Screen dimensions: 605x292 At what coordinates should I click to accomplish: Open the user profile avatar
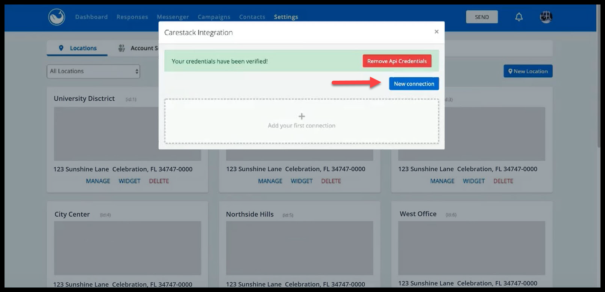pos(546,17)
